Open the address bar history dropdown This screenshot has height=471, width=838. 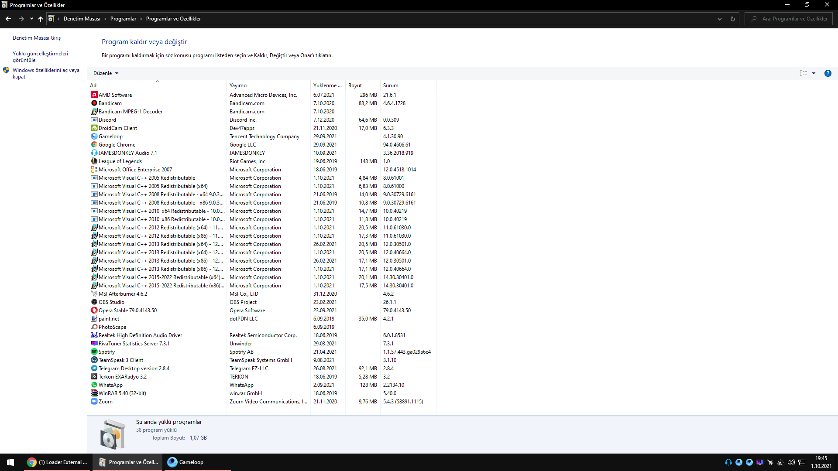click(719, 19)
